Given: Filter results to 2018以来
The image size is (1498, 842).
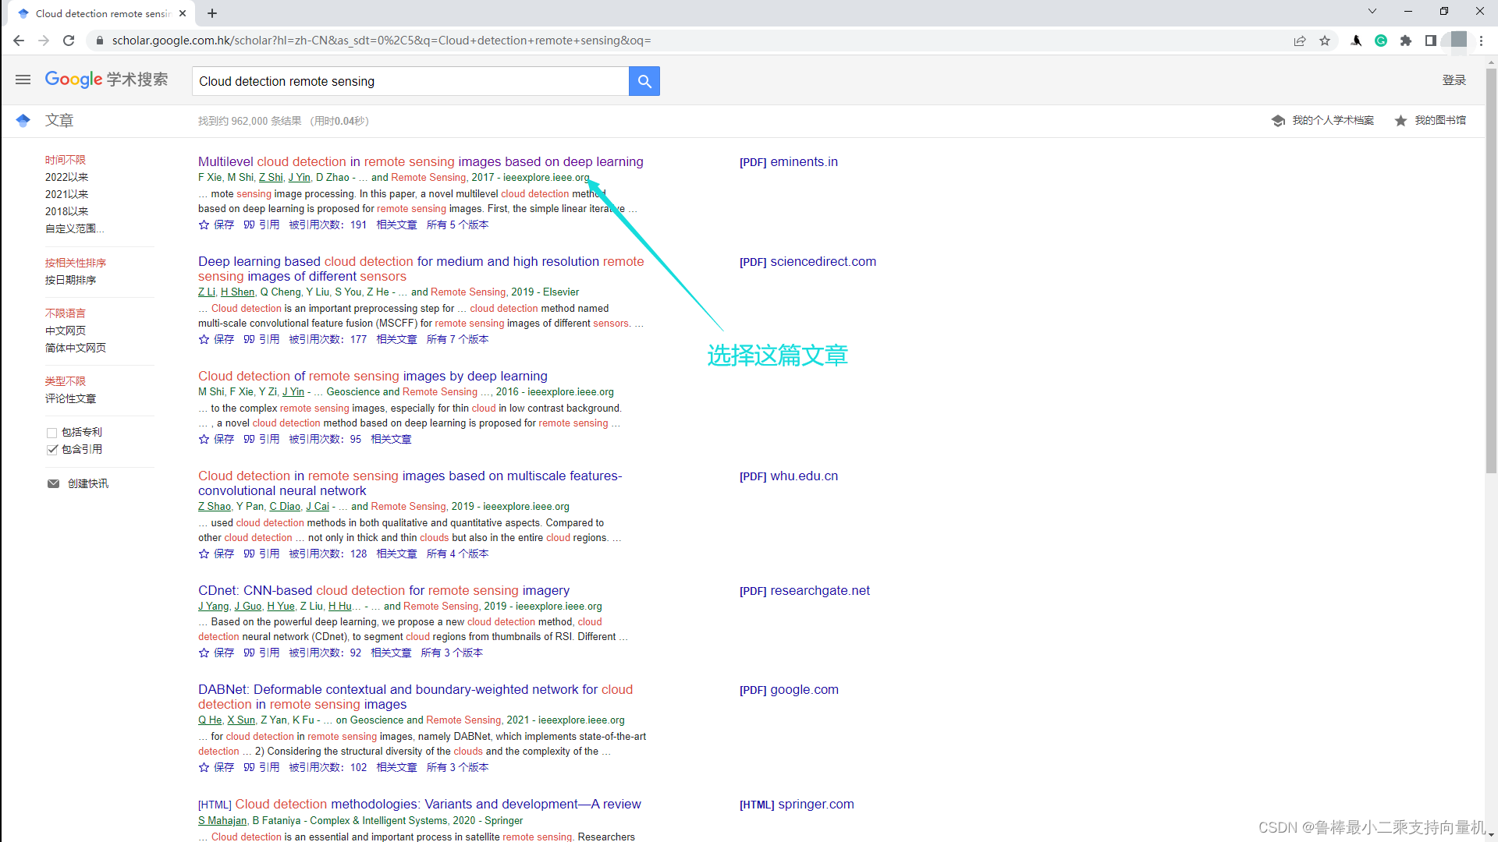Looking at the screenshot, I should [66, 211].
